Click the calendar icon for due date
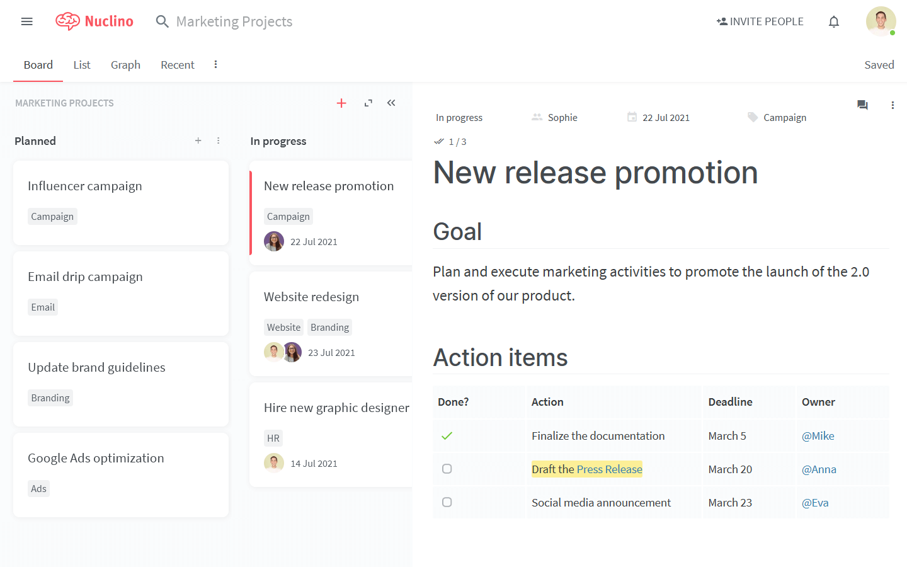Viewport: 907px width, 567px height. pyautogui.click(x=632, y=117)
